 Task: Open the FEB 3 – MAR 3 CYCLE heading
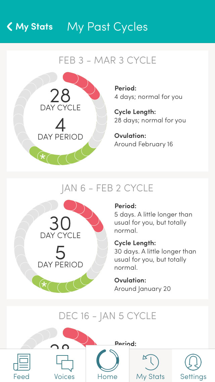point(107,60)
